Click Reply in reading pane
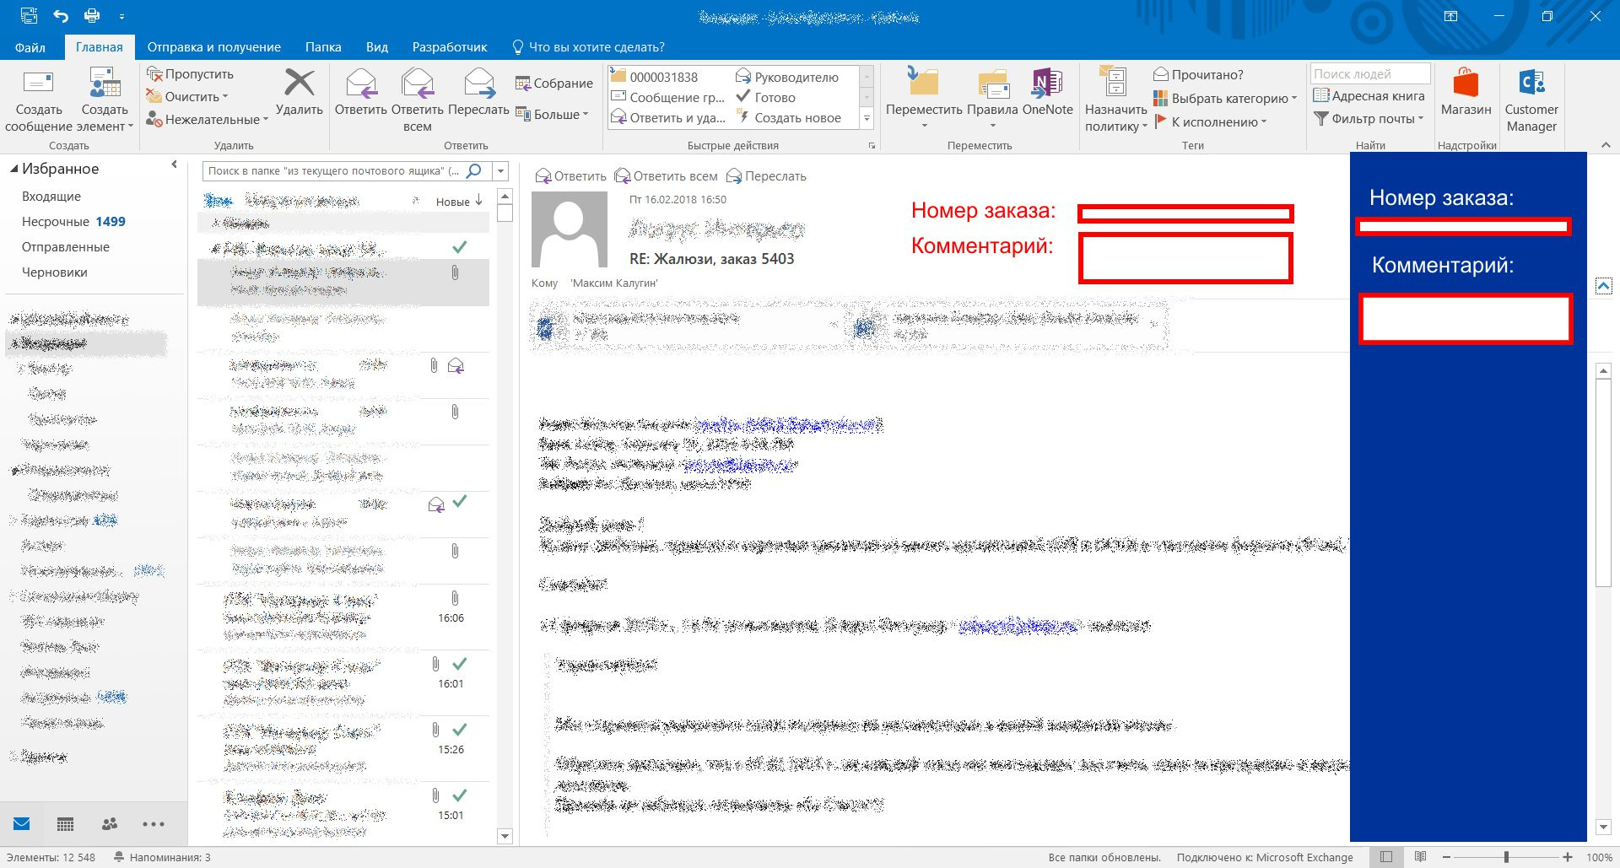Viewport: 1620px width, 868px height. (x=571, y=176)
